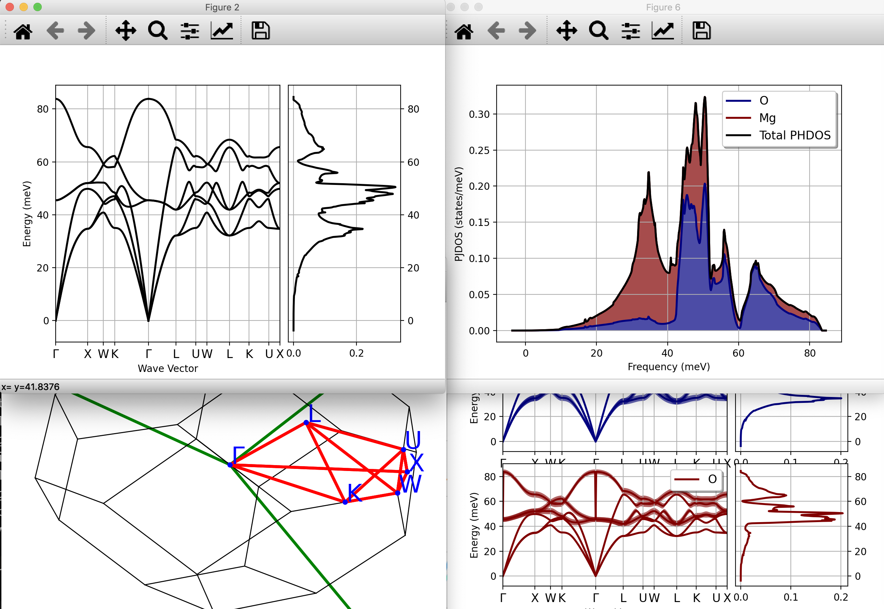This screenshot has width=884, height=609.
Task: Open Configure subplots sliders in Figure 6
Action: coord(630,31)
